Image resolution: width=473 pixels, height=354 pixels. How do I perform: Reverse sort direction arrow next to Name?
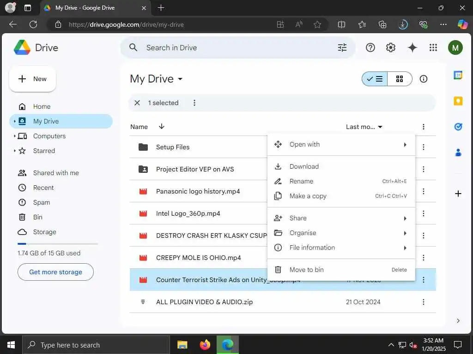tap(161, 126)
